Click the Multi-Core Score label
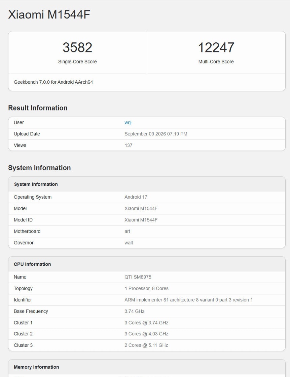Image resolution: width=290 pixels, height=377 pixels. 216,61
